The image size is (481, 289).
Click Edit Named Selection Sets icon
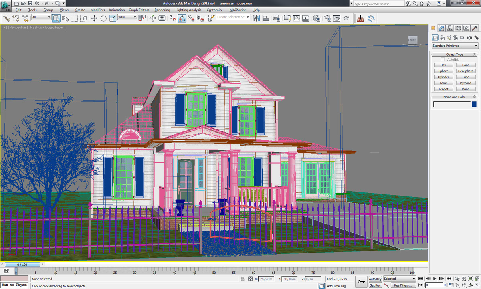211,18
